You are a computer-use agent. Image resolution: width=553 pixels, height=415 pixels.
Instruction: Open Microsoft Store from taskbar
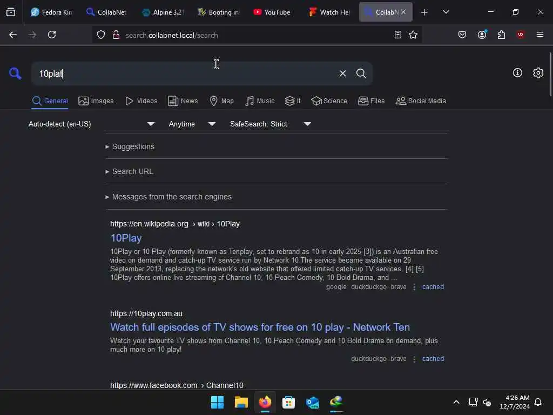click(x=288, y=402)
